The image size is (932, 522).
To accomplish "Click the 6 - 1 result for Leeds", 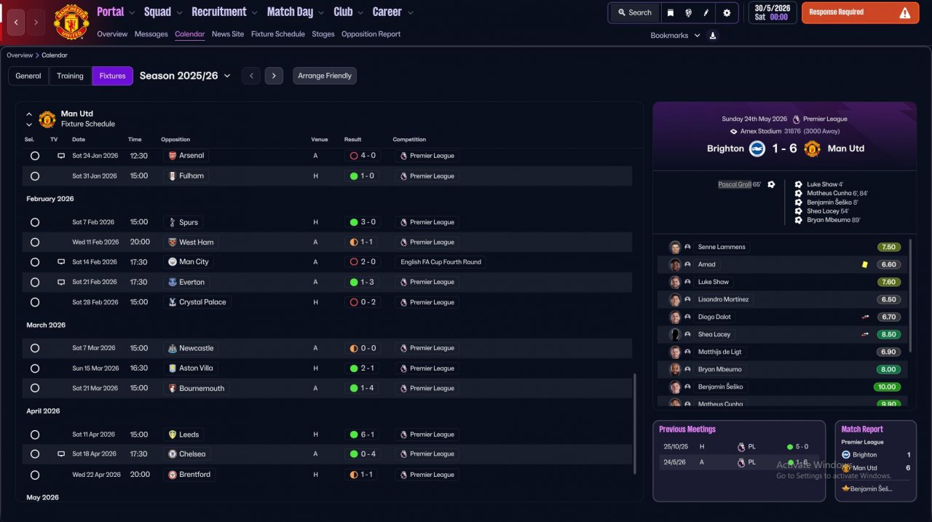I will tap(363, 435).
